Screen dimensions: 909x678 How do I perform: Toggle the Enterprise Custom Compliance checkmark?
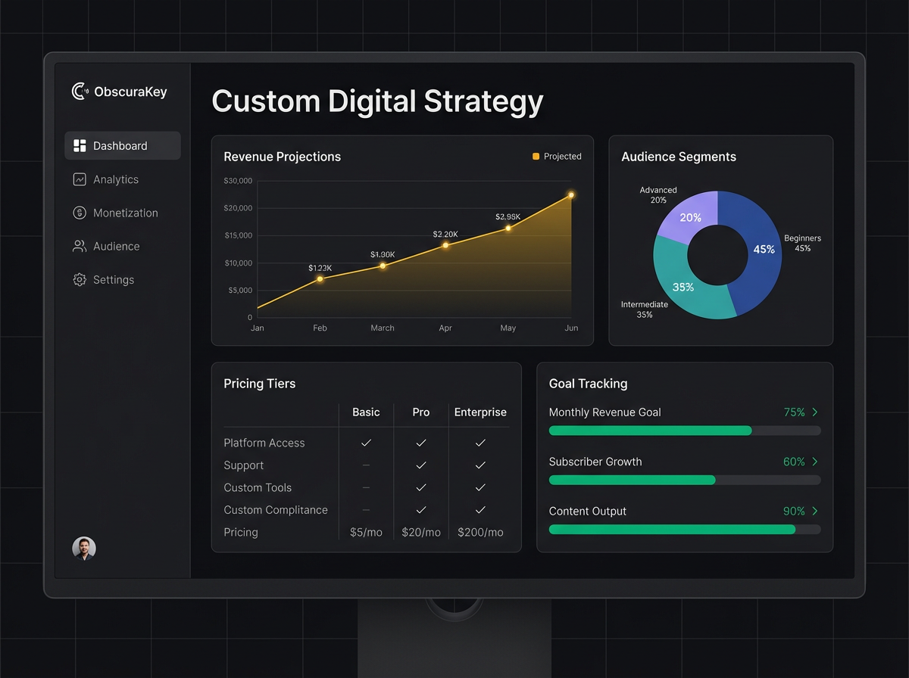coord(480,509)
